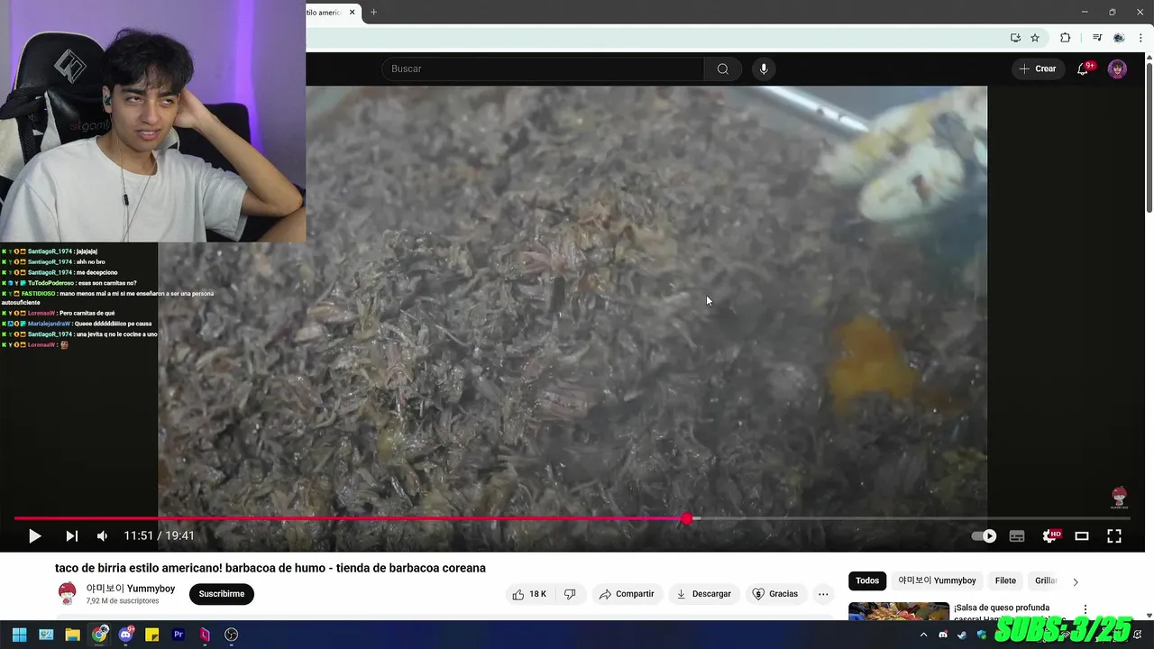The width and height of the screenshot is (1154, 649).
Task: Click the YouTube search magnifier button
Action: [723, 69]
